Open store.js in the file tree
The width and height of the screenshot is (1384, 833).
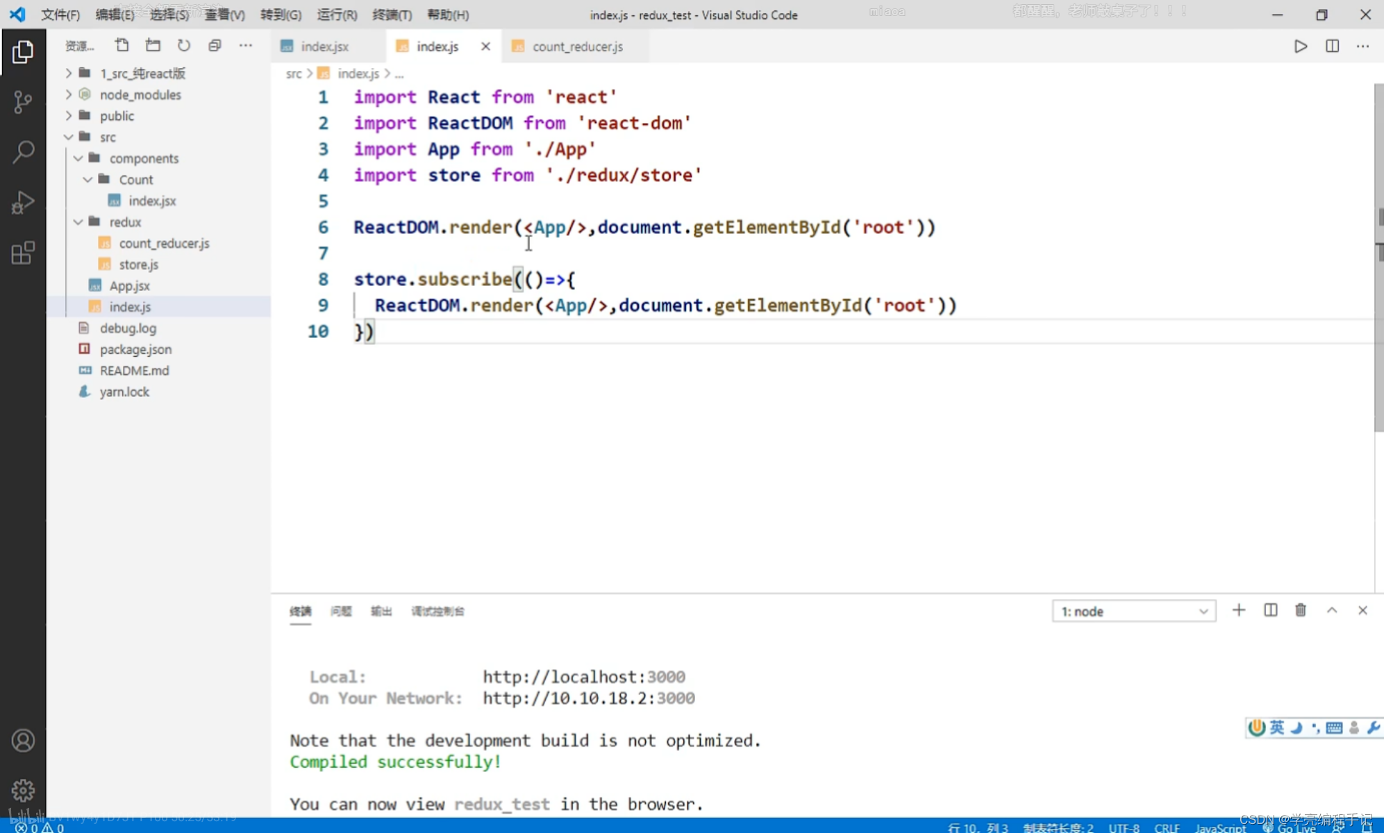point(158,264)
